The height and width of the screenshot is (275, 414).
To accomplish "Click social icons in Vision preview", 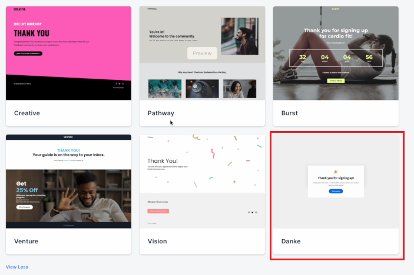I will tap(253, 212).
